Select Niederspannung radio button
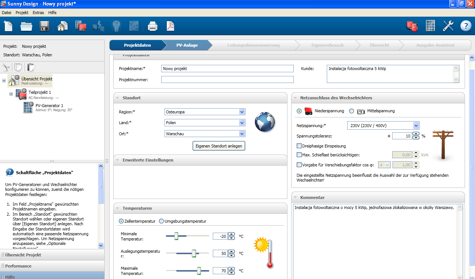Viewport: 475px width, 279px height. [x=299, y=111]
